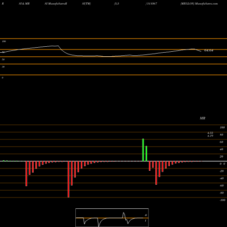Viewport: 227px width, 227px height.
Task: Click the -100 label on MR axis
Action: (x=222, y=200)
